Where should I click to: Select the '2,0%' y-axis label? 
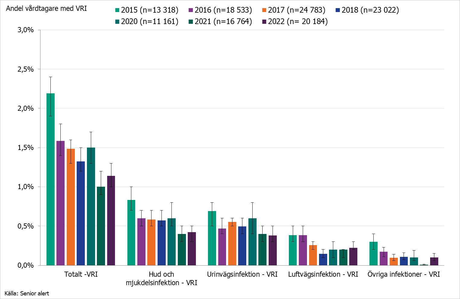26,108
